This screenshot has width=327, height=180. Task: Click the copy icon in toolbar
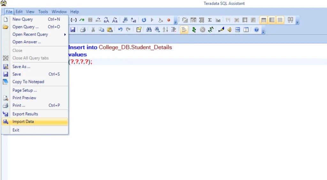101,30
